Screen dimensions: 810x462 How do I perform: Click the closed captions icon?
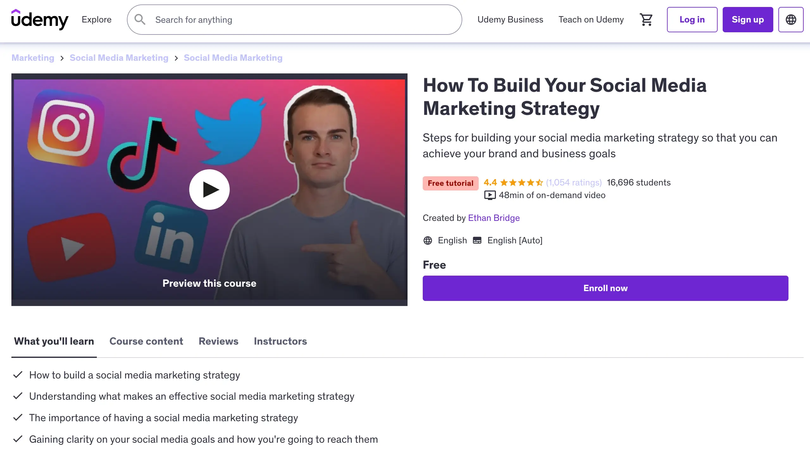point(477,240)
